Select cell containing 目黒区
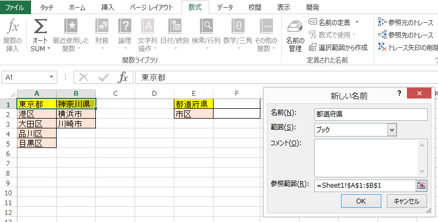 (x=37, y=143)
